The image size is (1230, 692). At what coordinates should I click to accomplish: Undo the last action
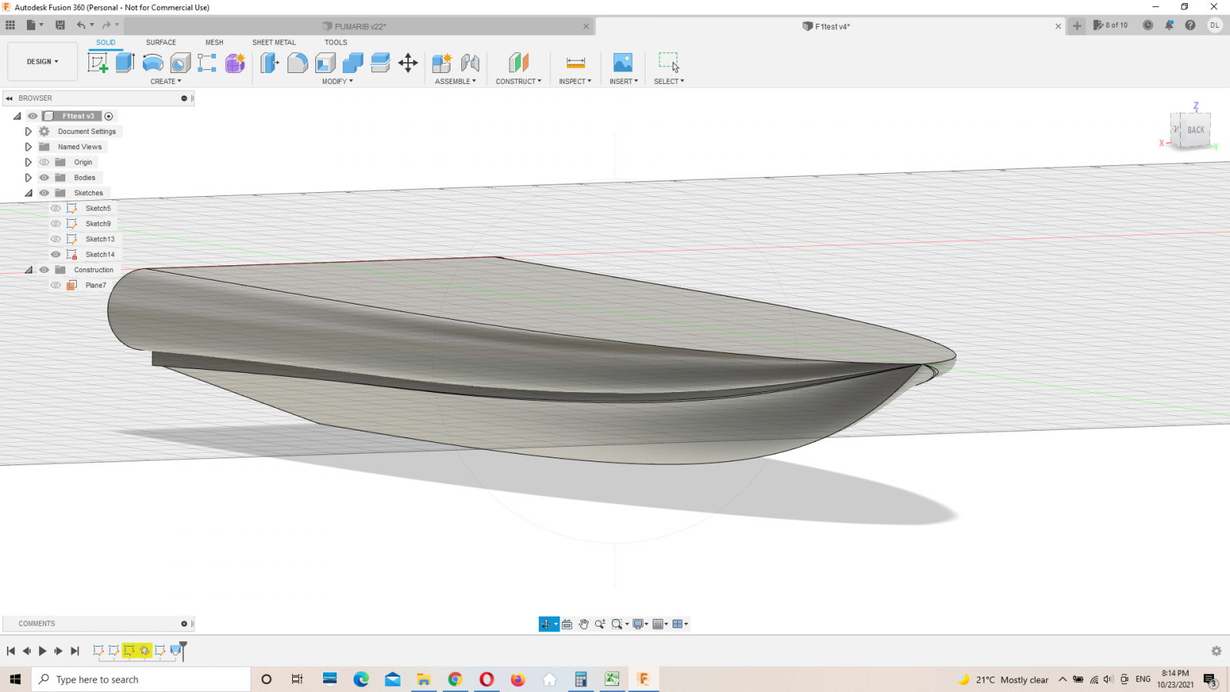81,25
